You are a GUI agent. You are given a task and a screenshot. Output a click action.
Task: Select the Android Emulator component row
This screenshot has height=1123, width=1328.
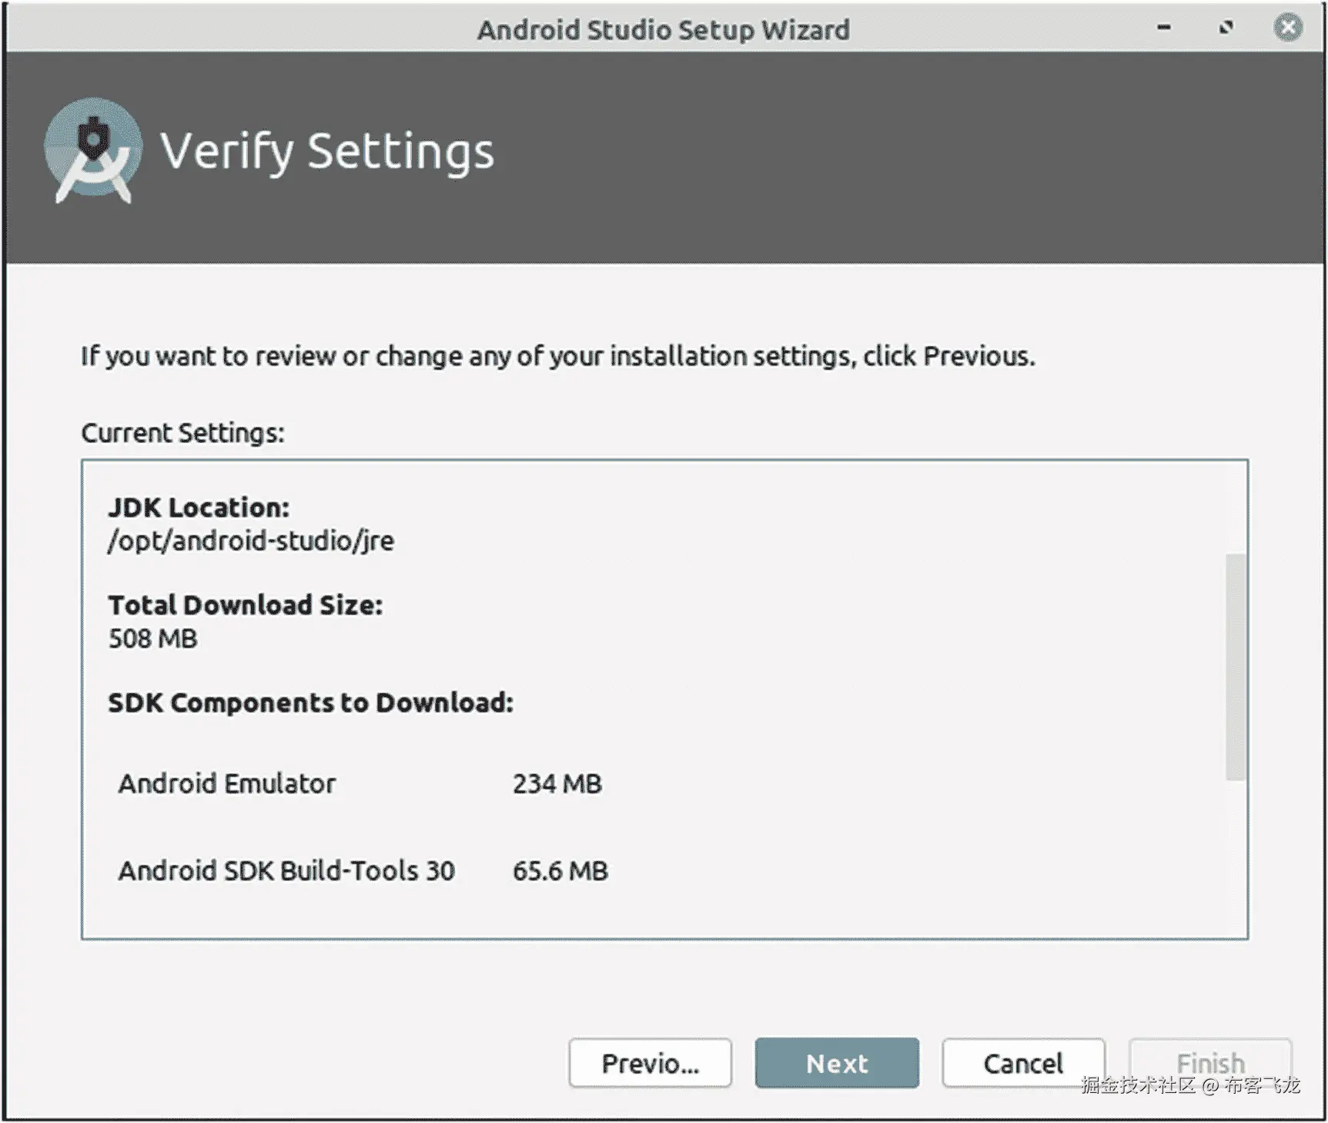point(227,783)
